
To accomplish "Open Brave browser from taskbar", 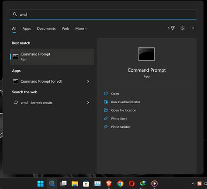I will [109, 183].
